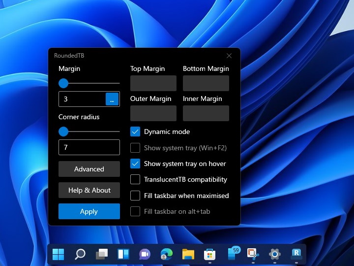Click the taskbar Search magnifier icon

click(80, 254)
